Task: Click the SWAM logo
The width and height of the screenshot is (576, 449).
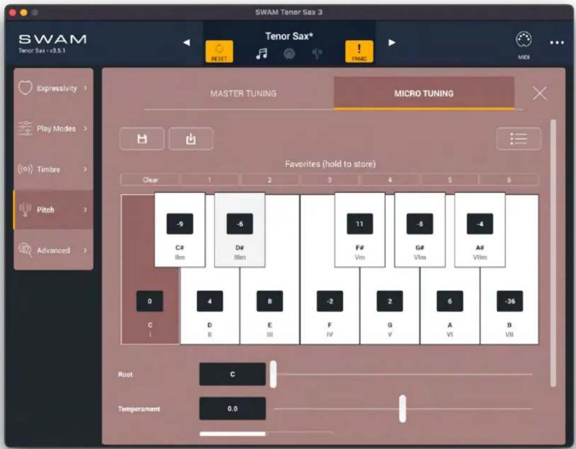Action: pyautogui.click(x=52, y=39)
